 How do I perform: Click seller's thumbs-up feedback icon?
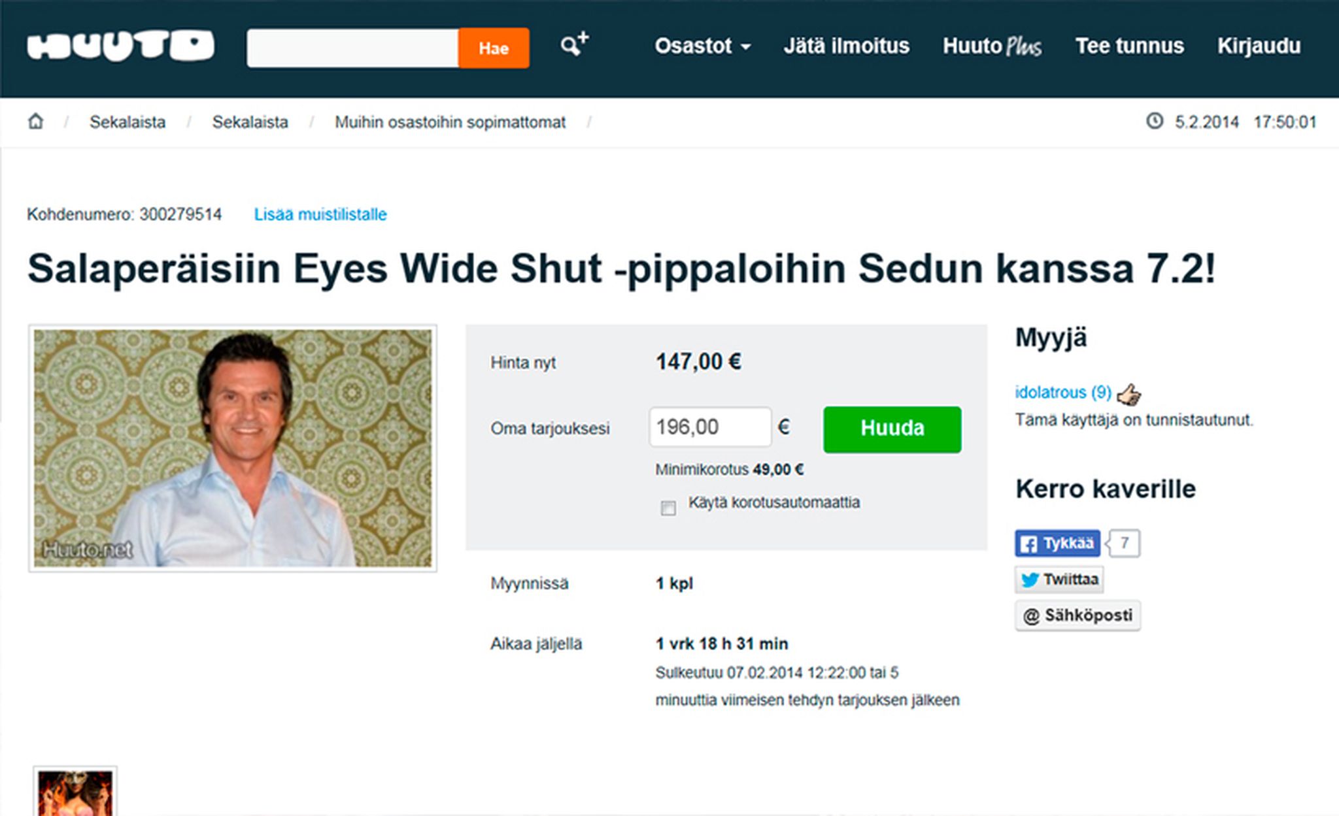point(1129,394)
